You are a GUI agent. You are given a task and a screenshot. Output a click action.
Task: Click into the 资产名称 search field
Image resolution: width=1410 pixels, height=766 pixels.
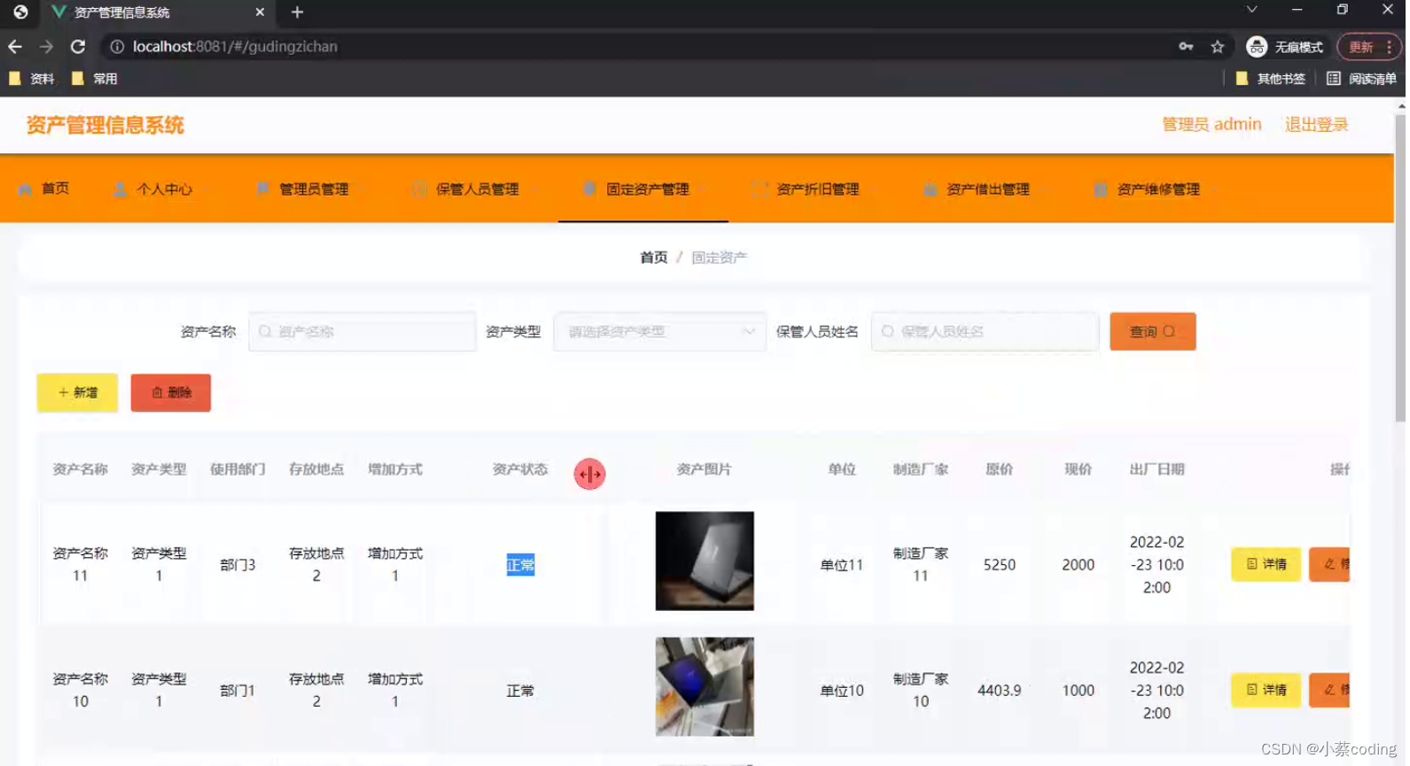362,331
